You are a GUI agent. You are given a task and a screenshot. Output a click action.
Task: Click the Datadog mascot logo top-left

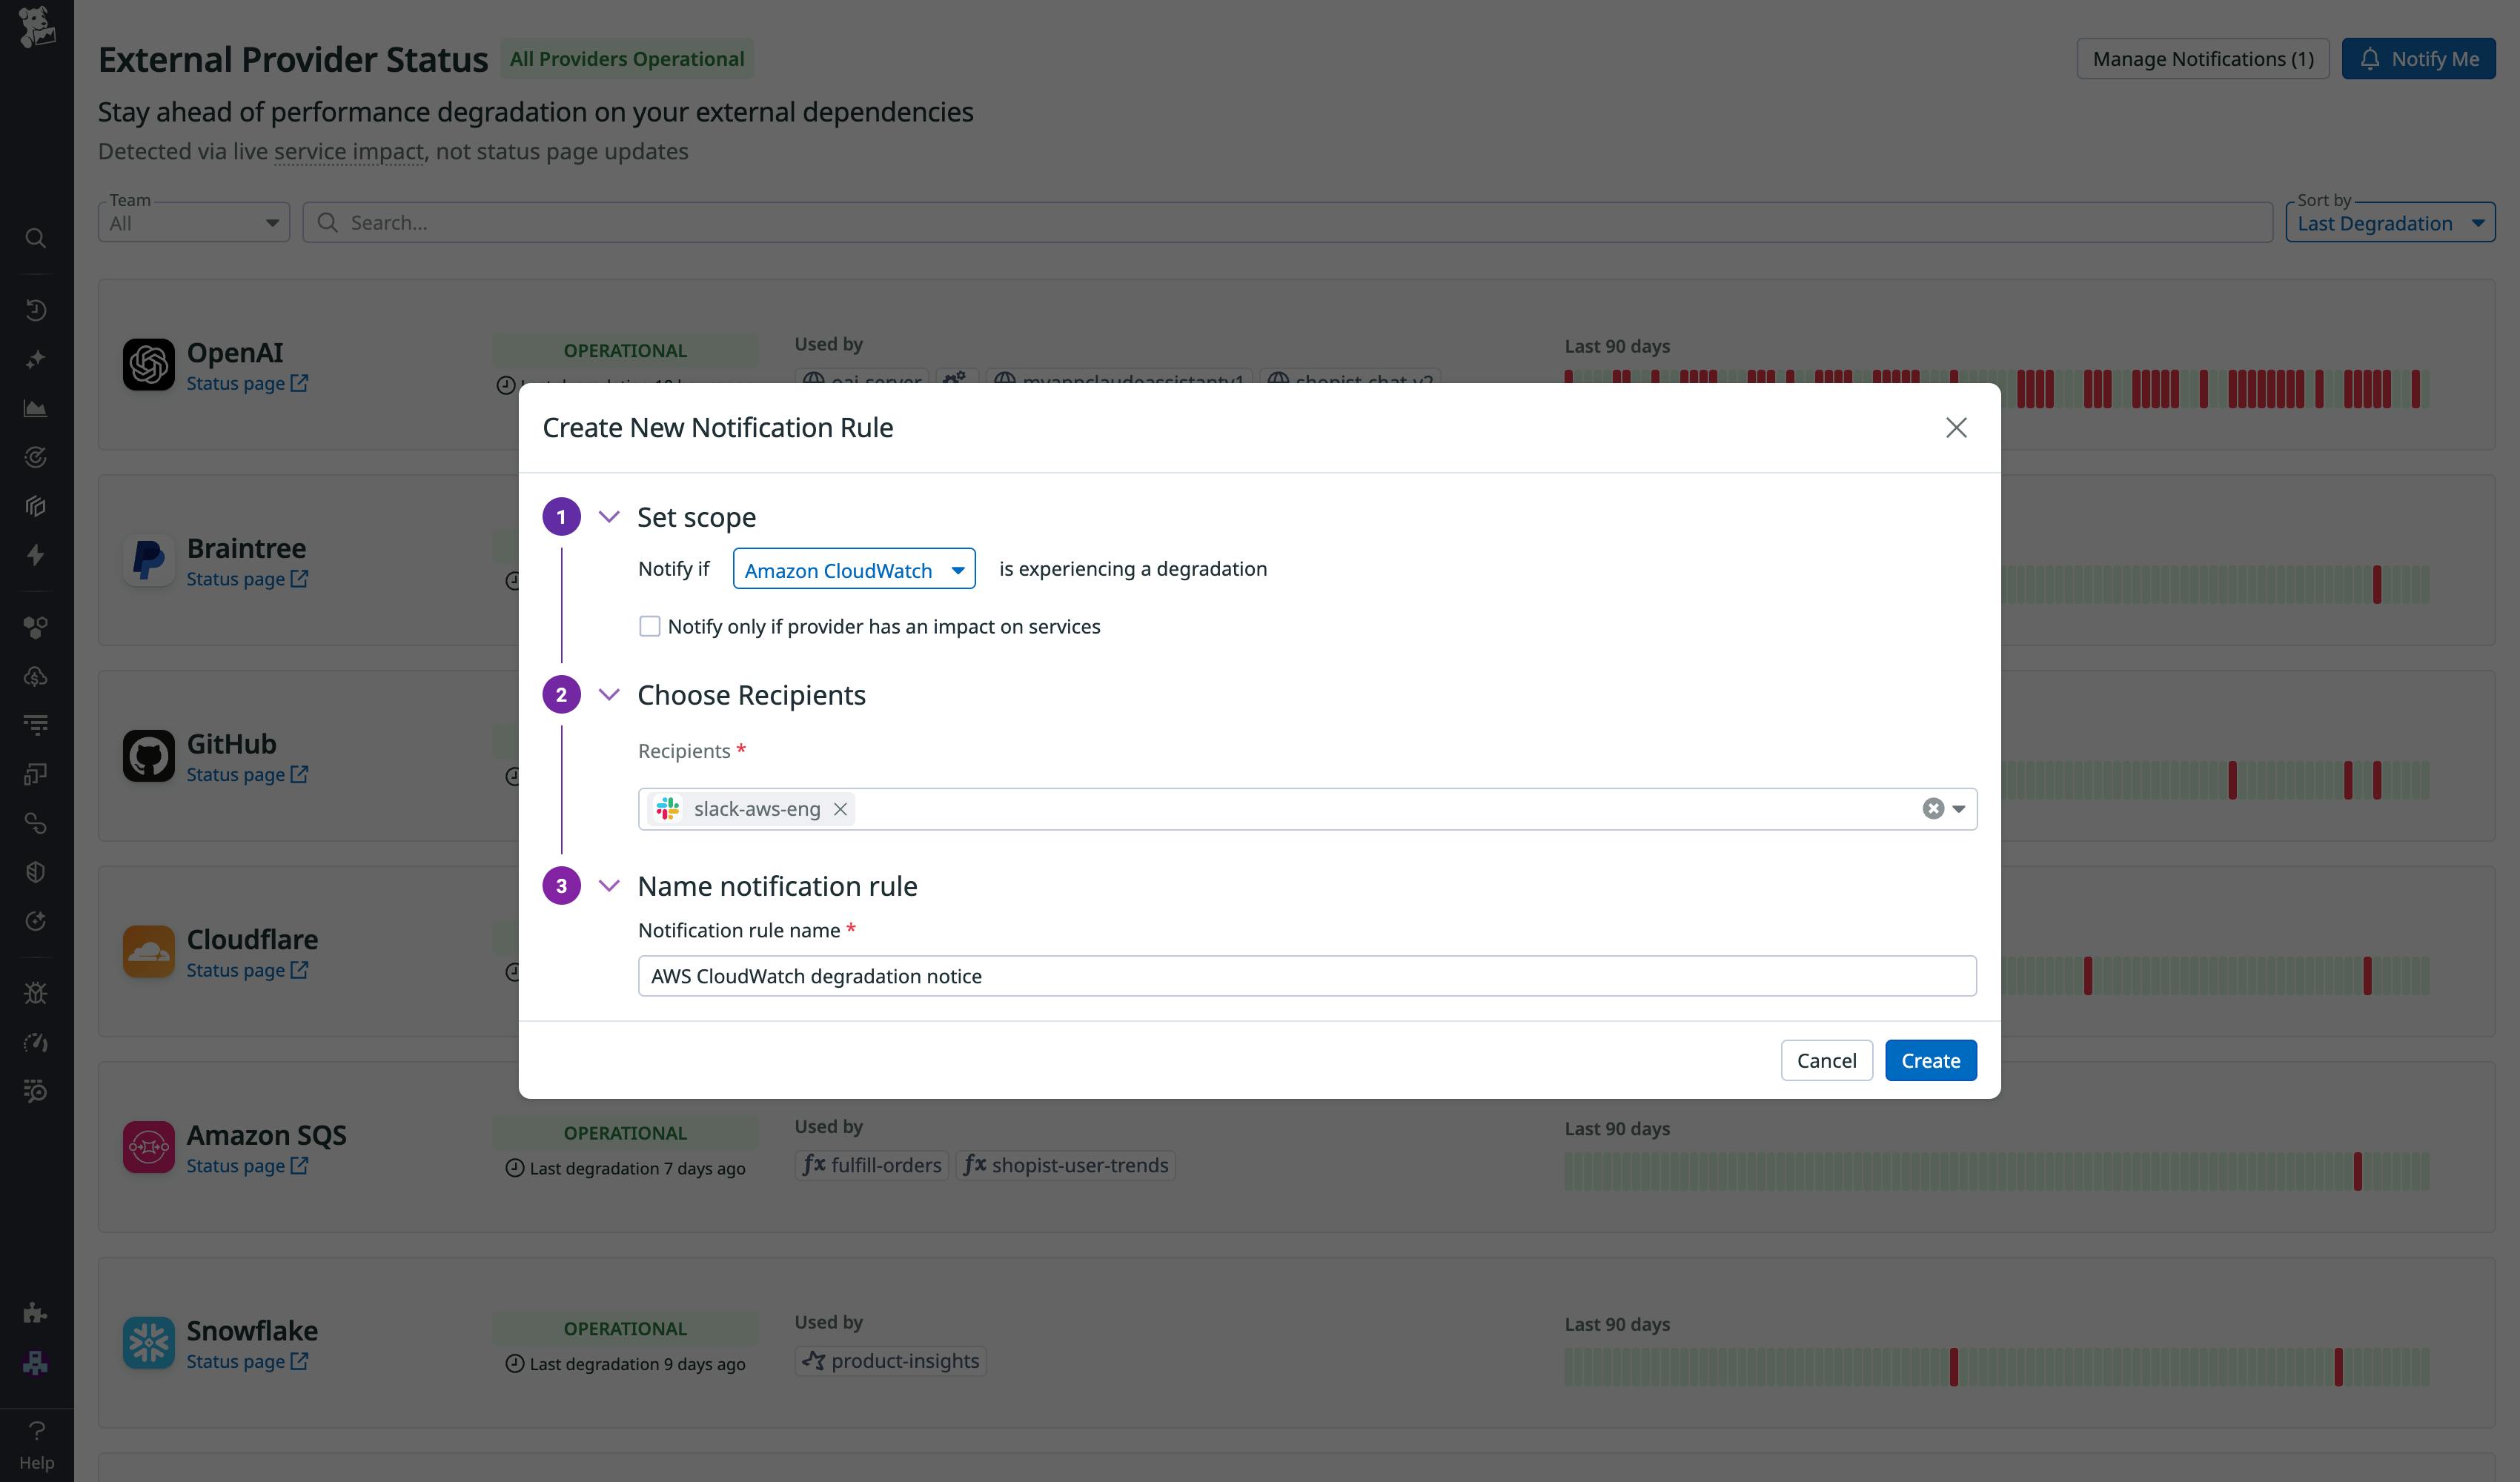click(37, 27)
